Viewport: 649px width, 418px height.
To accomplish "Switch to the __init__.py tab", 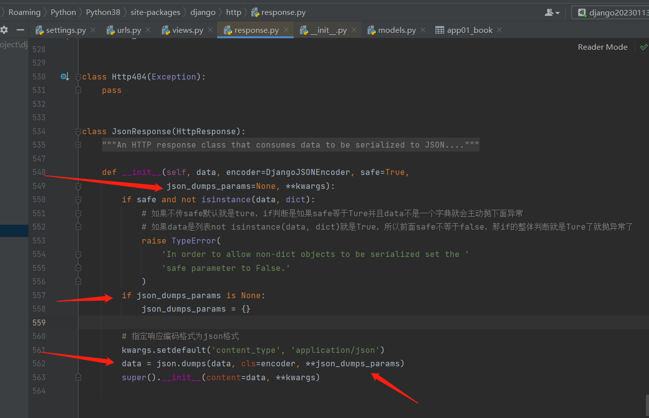I will coord(328,30).
